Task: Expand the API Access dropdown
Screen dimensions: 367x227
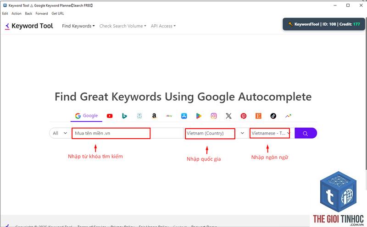Action: (x=163, y=26)
